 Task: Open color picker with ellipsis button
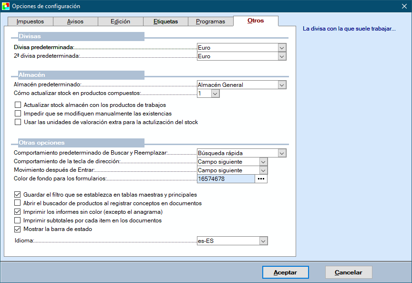click(x=261, y=179)
